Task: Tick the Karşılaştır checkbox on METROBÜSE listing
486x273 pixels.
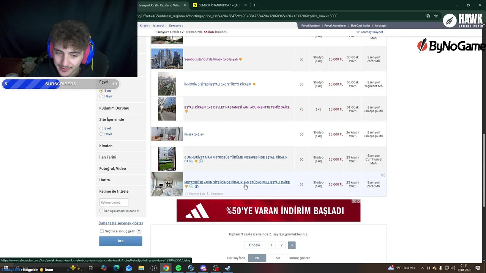Action: tap(208, 194)
